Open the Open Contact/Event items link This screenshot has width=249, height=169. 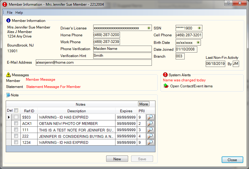click(191, 86)
